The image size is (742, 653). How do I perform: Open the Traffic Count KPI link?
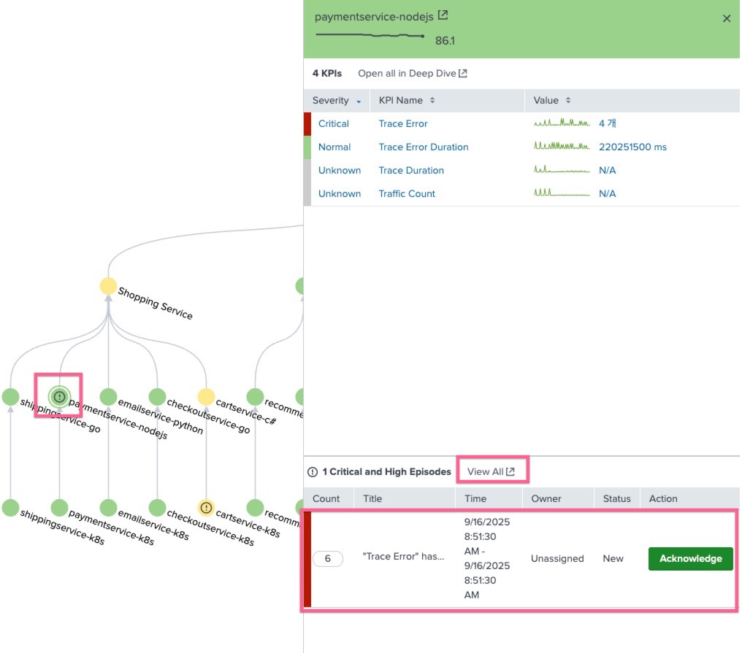coord(407,193)
